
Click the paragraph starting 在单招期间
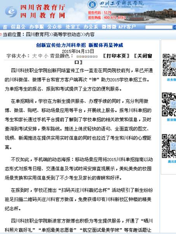coord(78,124)
